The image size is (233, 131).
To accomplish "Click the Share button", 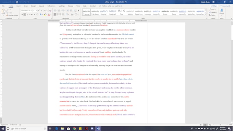I will tap(214, 6).
